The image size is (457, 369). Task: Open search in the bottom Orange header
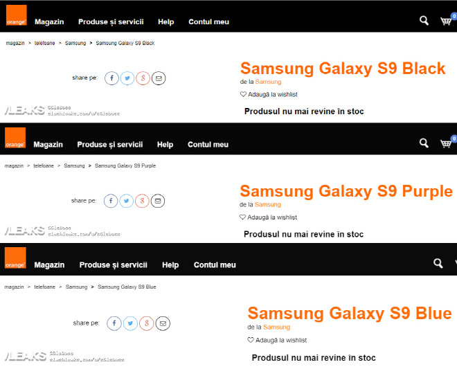tap(438, 263)
